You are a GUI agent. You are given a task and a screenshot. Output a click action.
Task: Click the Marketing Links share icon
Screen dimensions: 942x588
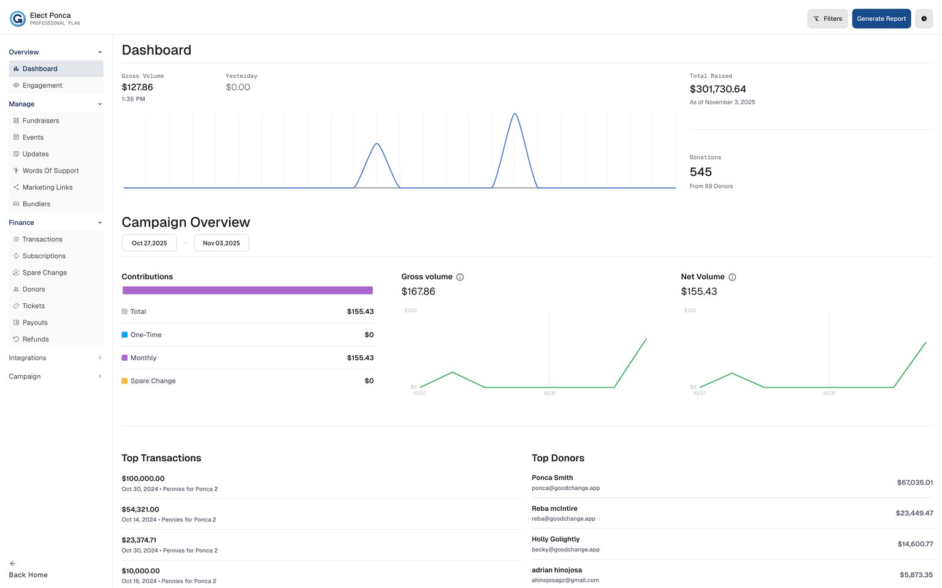tap(16, 187)
